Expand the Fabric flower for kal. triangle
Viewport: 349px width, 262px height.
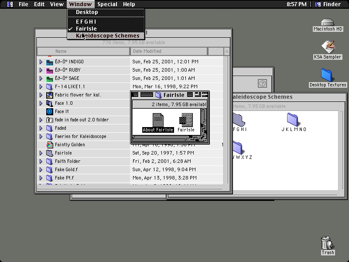pos(41,95)
